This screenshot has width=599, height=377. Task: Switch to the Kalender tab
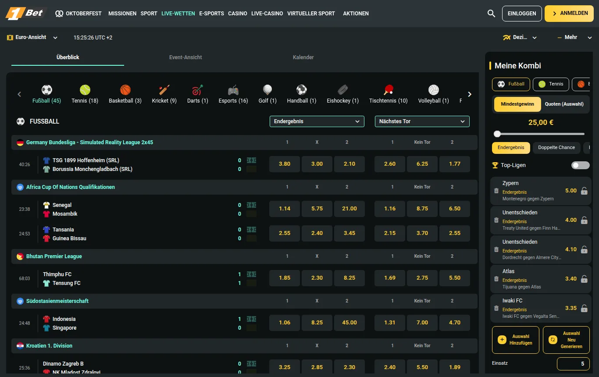coord(303,57)
